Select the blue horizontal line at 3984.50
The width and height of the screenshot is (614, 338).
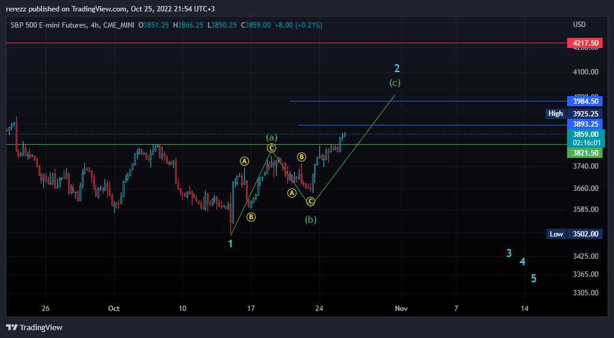point(428,101)
